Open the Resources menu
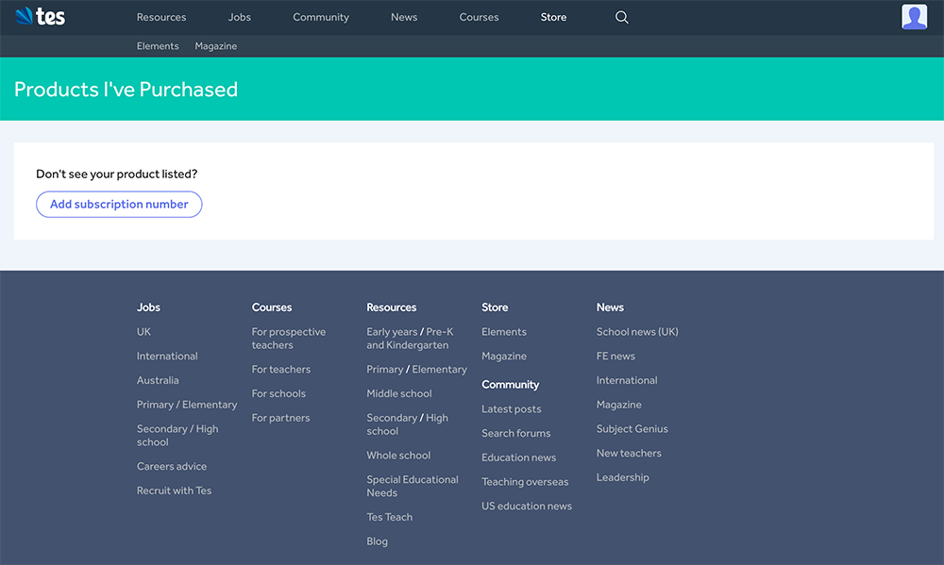The image size is (944, 565). 161,17
